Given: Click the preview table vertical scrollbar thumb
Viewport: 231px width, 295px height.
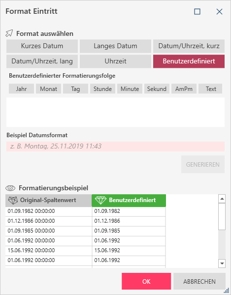Looking at the screenshot, I should coord(222,216).
